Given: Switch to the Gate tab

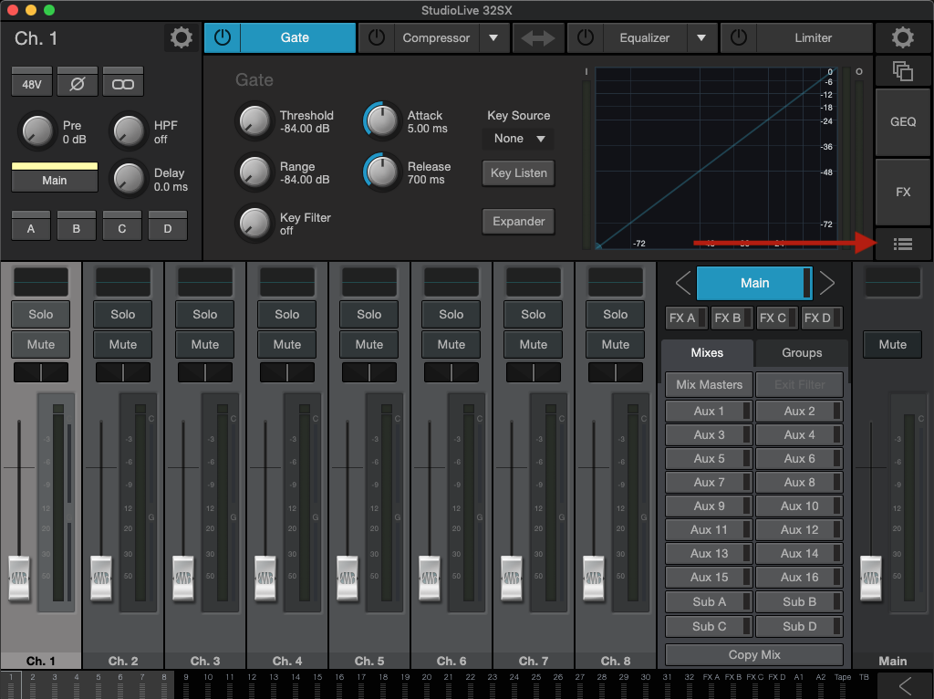Looking at the screenshot, I should (x=295, y=37).
